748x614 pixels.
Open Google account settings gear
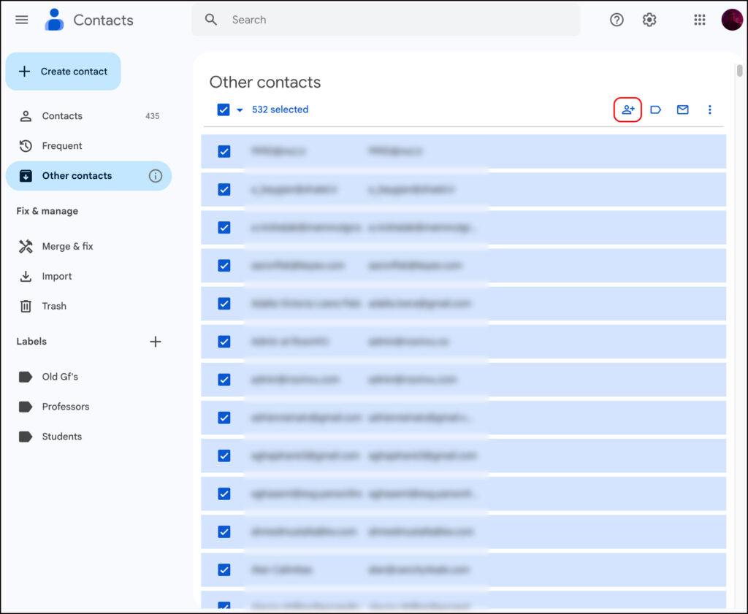649,20
